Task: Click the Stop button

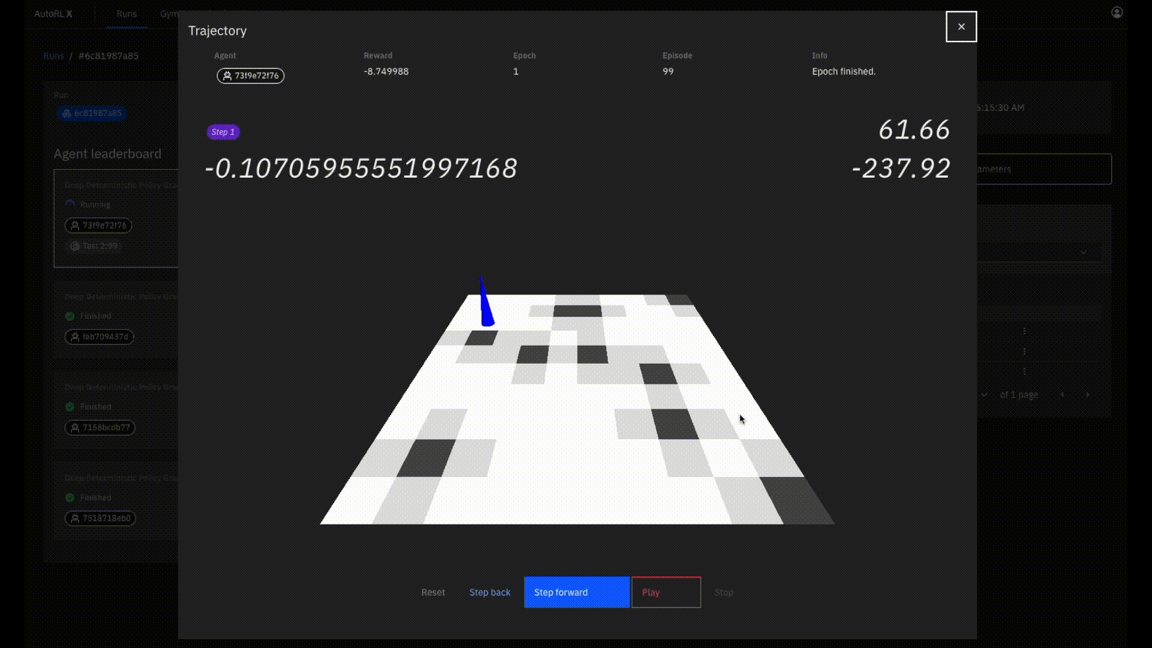Action: pos(723,592)
